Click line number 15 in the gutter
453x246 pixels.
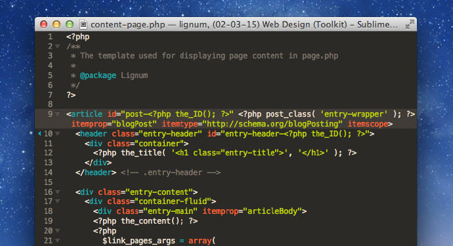(x=48, y=182)
